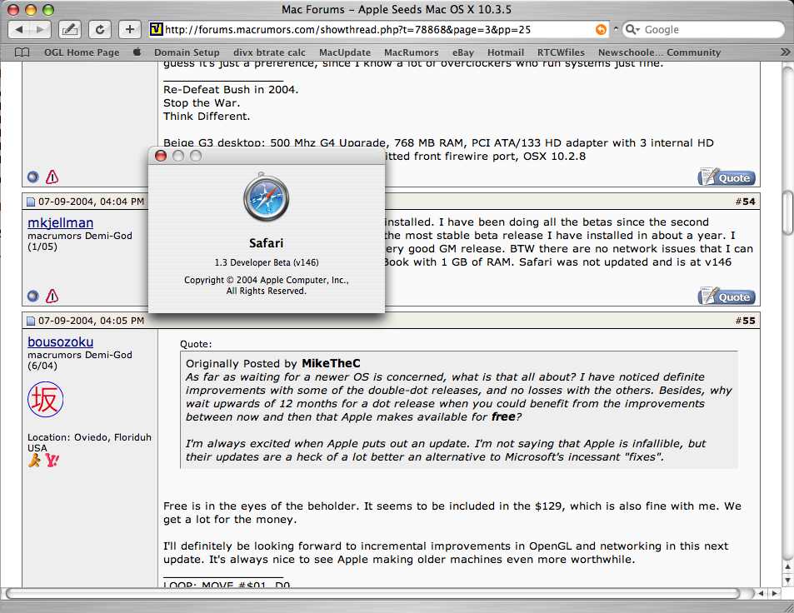Open mkjellman's user profile link
The image size is (794, 613).
click(x=60, y=222)
